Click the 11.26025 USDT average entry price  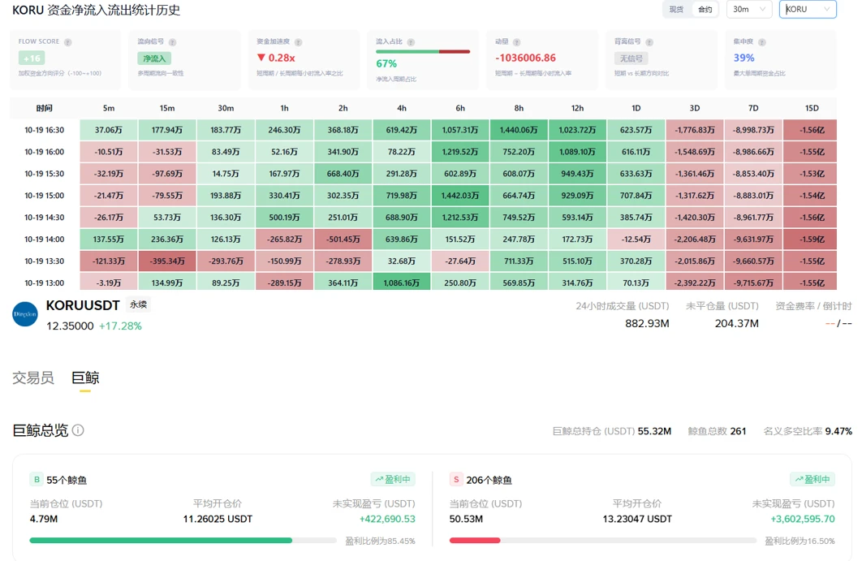click(x=218, y=519)
